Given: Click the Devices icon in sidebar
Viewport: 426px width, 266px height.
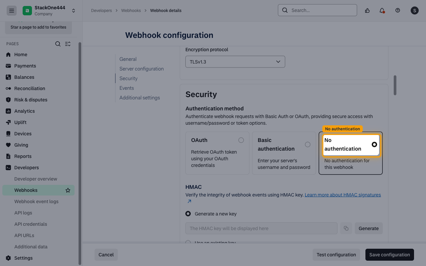Looking at the screenshot, I should coord(8,134).
